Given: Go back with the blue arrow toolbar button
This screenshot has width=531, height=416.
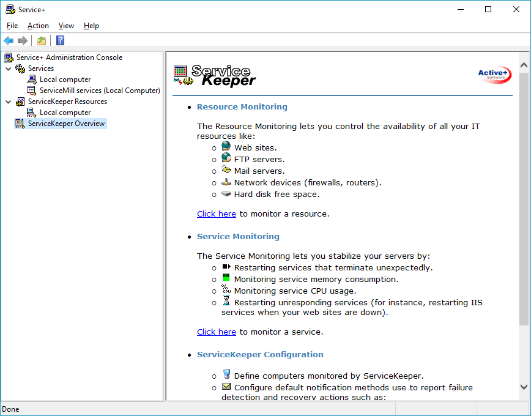Looking at the screenshot, I should tap(9, 40).
